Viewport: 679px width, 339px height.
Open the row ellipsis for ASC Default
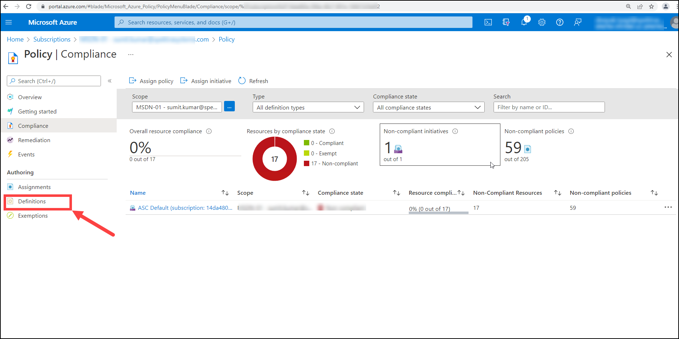click(x=668, y=207)
